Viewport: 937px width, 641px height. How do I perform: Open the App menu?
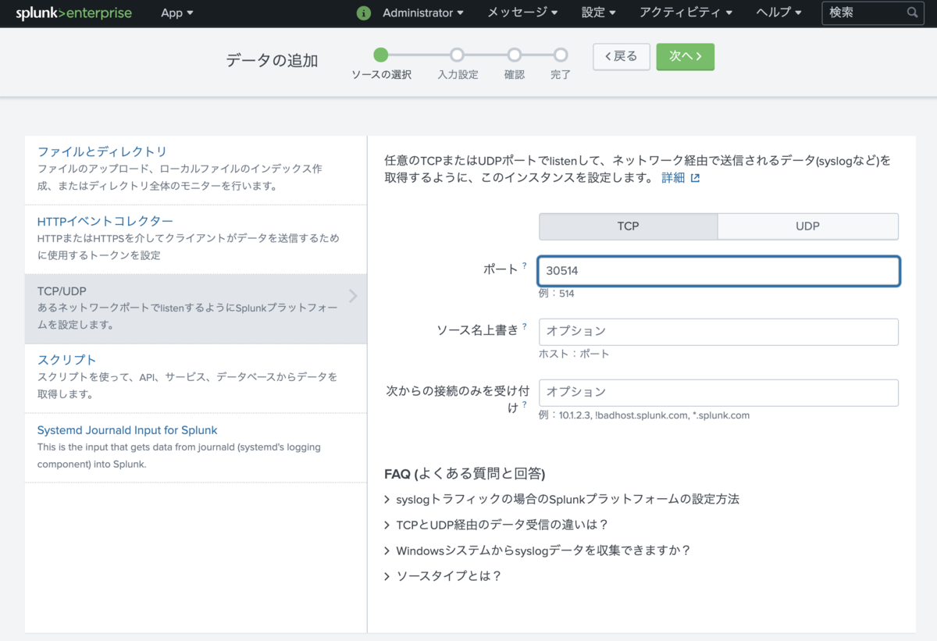coord(176,13)
